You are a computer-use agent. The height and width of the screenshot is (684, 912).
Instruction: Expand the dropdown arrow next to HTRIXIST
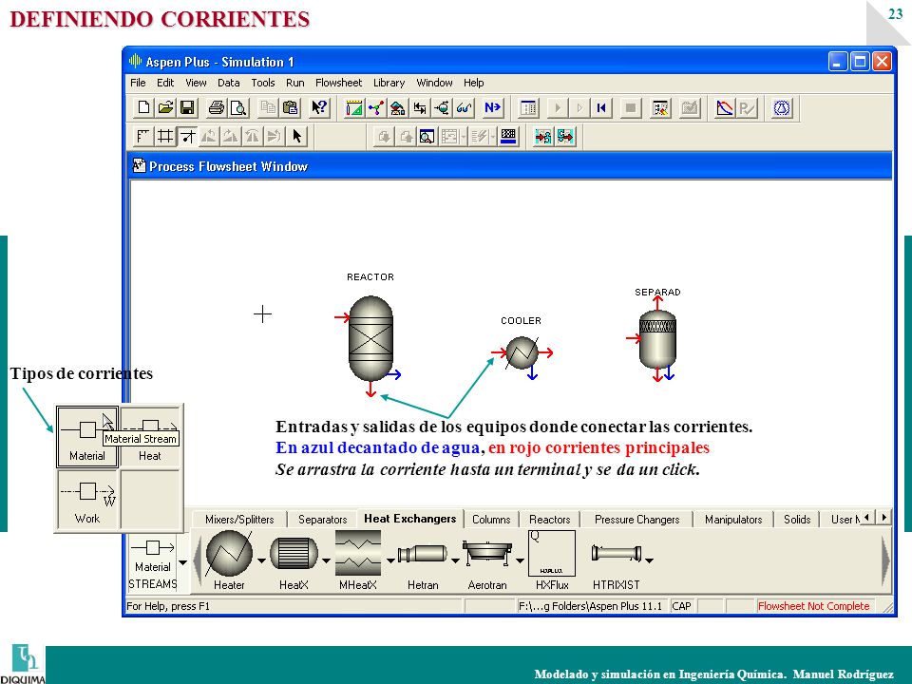tap(649, 560)
